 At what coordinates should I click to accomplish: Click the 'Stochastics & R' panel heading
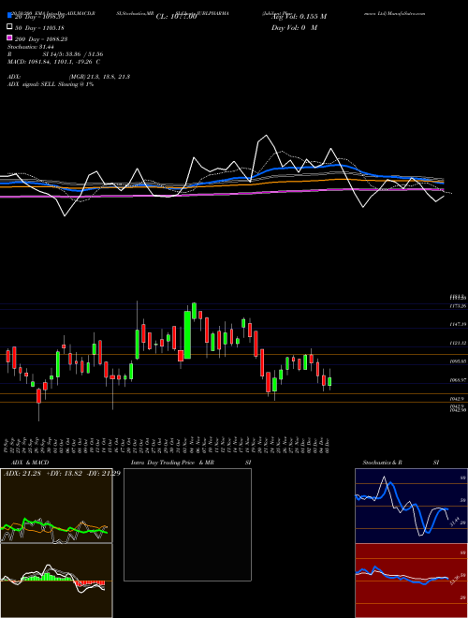tap(383, 463)
